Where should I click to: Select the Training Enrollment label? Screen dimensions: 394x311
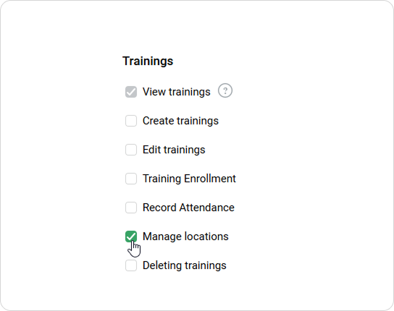pyautogui.click(x=189, y=179)
